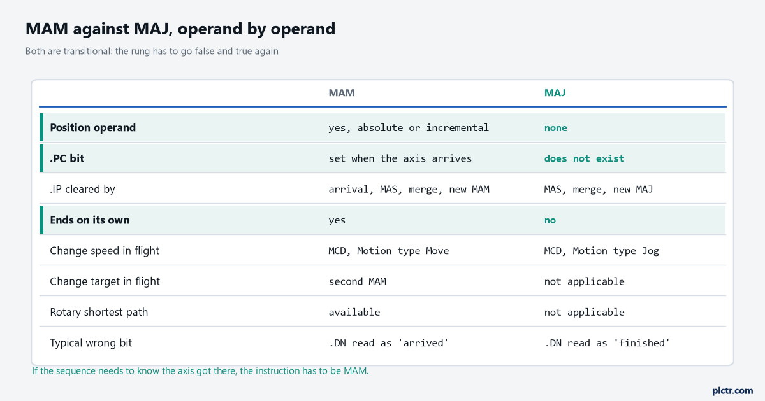
Task: Click the MAJ column header
Action: pos(555,93)
